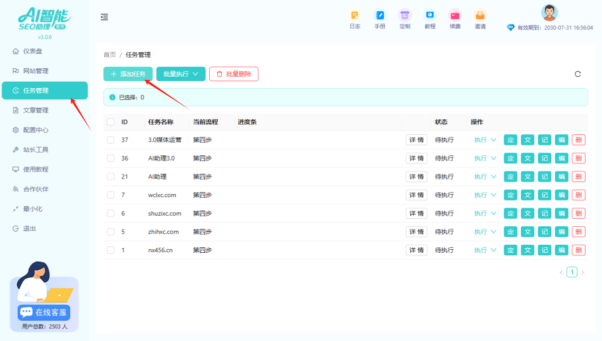Open the 执行 dropdown for wclxc.com
The width and height of the screenshot is (602, 341).
[x=485, y=195]
